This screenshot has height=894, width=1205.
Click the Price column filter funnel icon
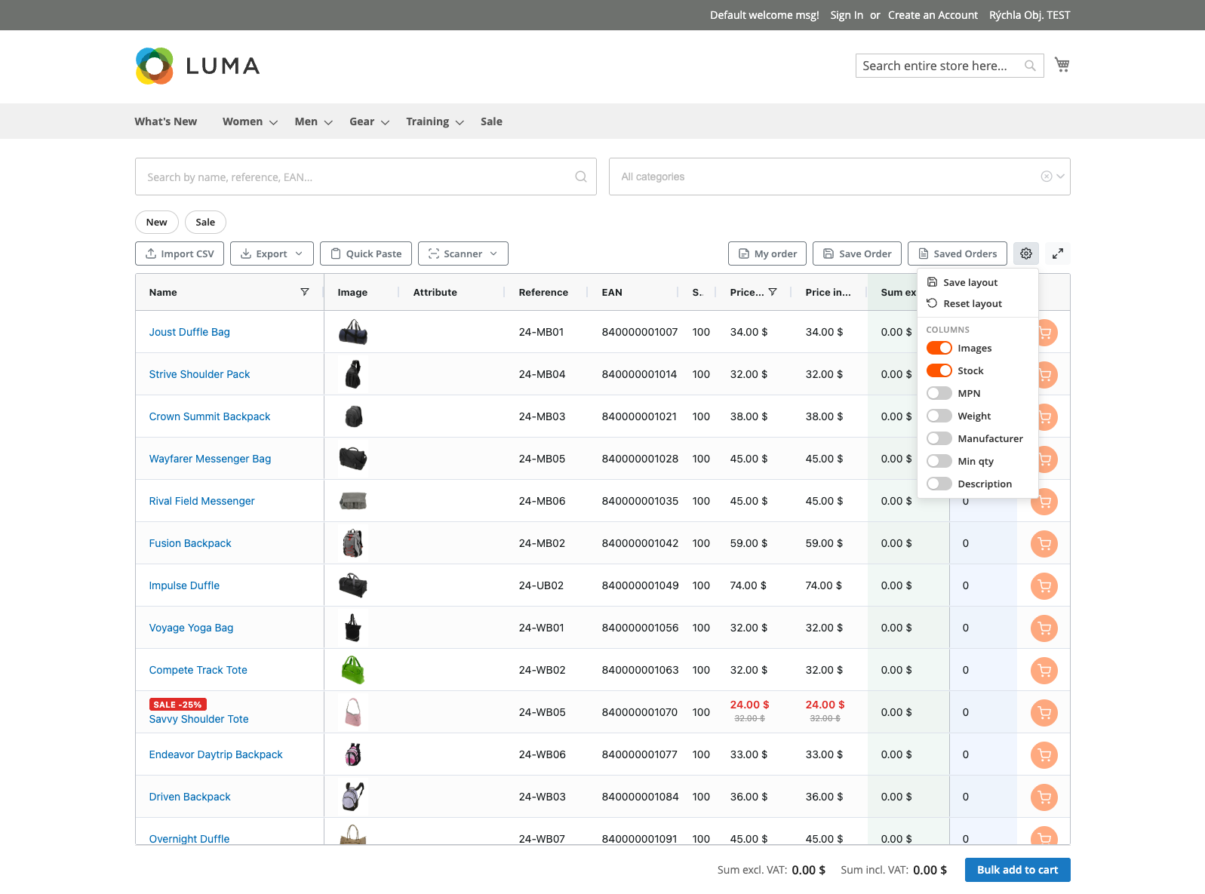[x=773, y=292]
